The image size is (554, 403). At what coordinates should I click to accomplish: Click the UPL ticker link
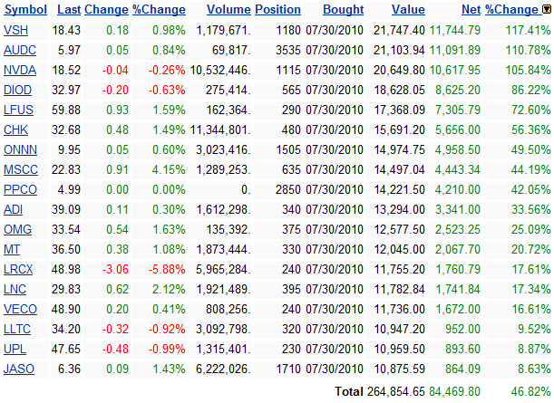15,350
